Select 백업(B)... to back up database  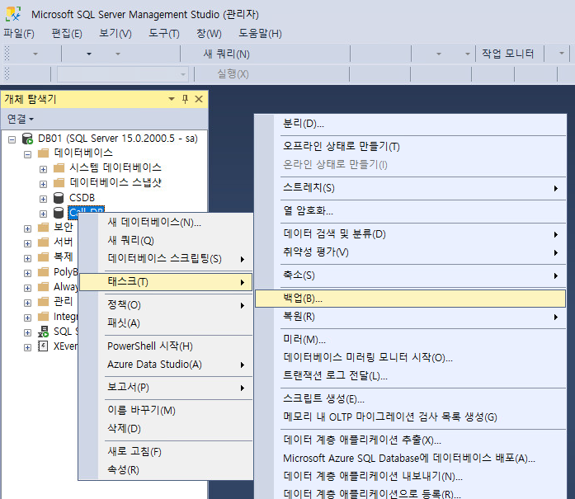tap(410, 299)
